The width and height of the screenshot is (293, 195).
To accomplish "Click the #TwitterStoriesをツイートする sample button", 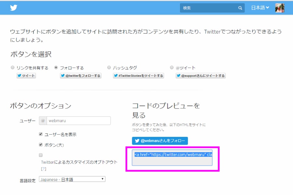I will [x=138, y=75].
